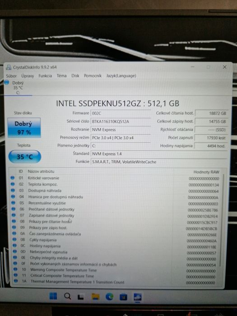Click the Počet zapnutí value 17930 krát

pyautogui.click(x=211, y=138)
